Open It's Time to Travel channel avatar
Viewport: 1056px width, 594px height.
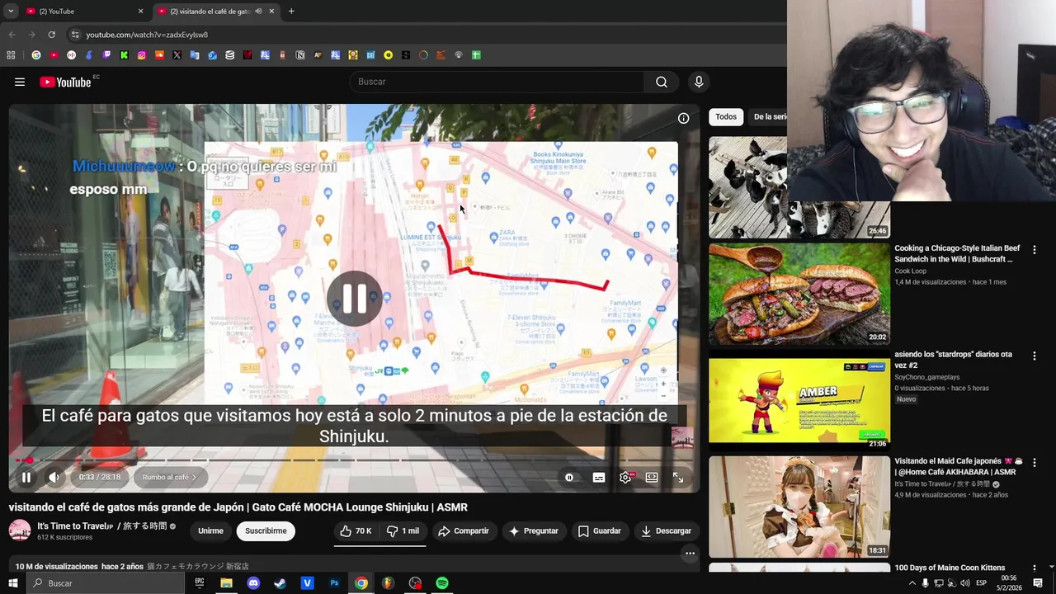click(20, 530)
